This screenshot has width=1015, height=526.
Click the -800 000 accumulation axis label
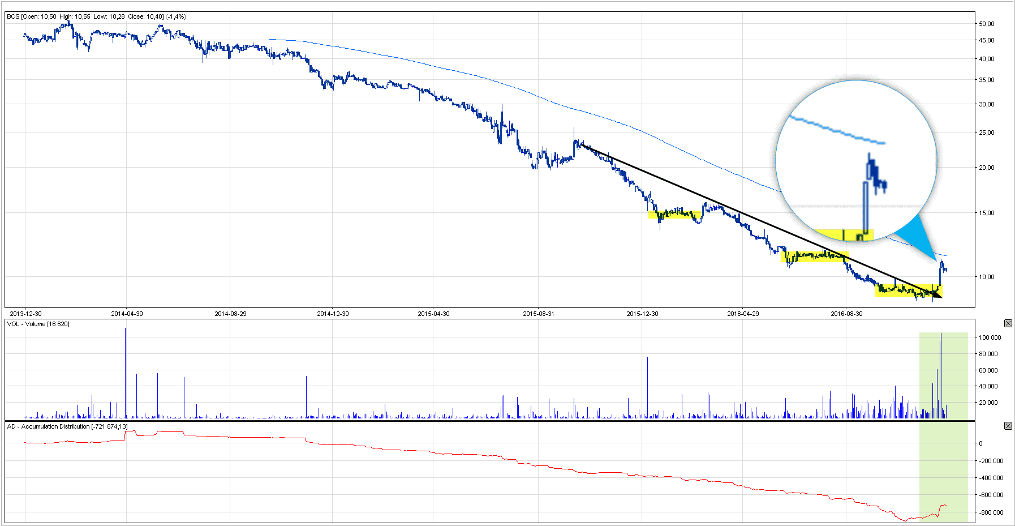pos(991,512)
